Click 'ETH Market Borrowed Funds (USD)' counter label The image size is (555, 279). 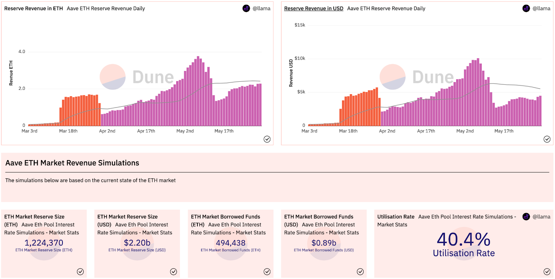324,250
